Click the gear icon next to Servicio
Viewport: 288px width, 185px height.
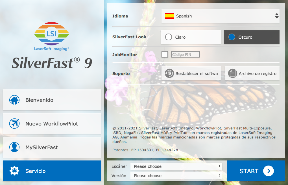[14, 171]
